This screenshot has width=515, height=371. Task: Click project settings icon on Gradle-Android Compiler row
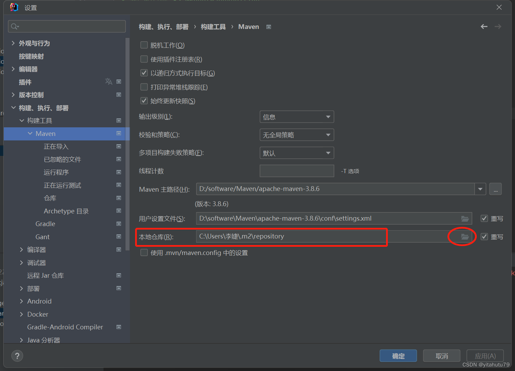[x=119, y=327]
